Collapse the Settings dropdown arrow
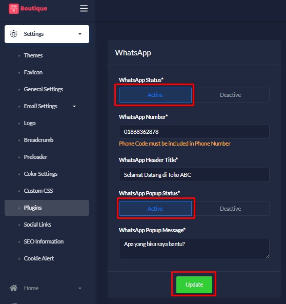The width and height of the screenshot is (286, 304). pyautogui.click(x=80, y=34)
